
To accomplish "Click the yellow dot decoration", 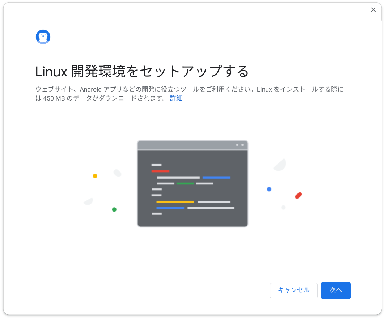I will (95, 176).
